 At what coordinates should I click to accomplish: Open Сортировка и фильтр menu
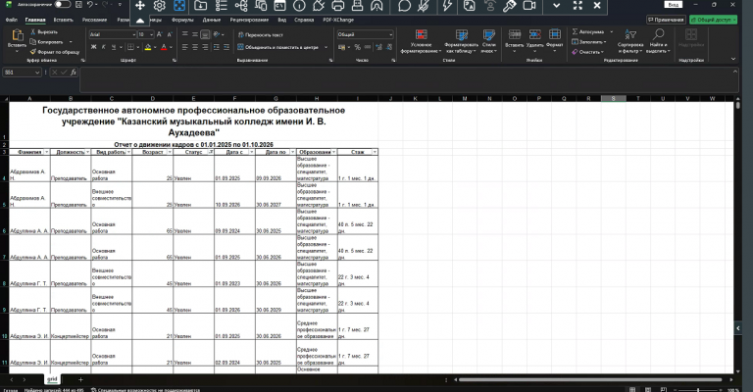click(x=630, y=41)
